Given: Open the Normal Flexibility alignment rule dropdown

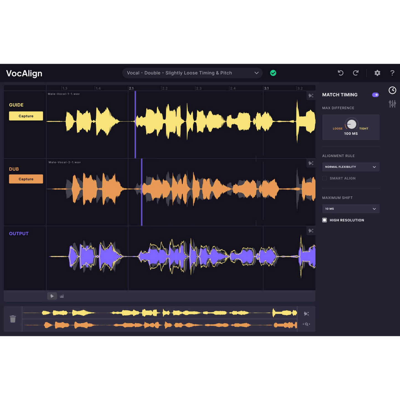Looking at the screenshot, I should point(351,167).
